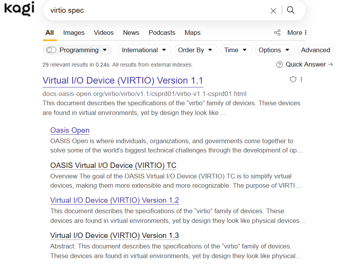Switch to the Images tab
Screen dimensions: 347x267
pos(74,33)
